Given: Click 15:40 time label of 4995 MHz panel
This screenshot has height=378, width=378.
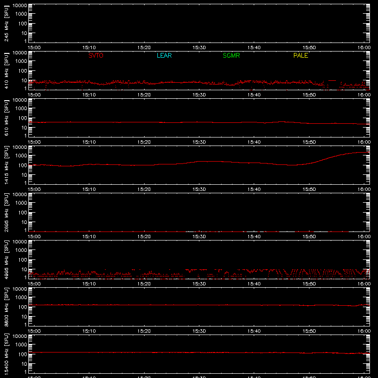Looking at the screenshot, I should click(x=254, y=284).
